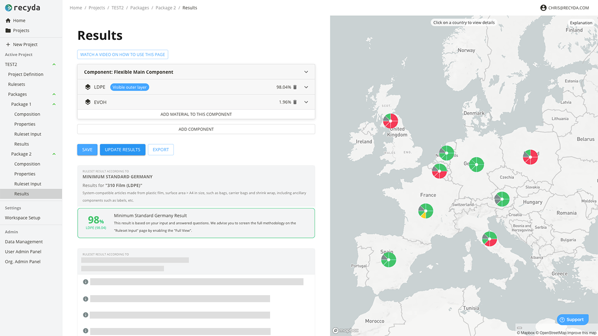The width and height of the screenshot is (598, 336).
Task: Click the plus icon for New Project
Action: tap(8, 44)
